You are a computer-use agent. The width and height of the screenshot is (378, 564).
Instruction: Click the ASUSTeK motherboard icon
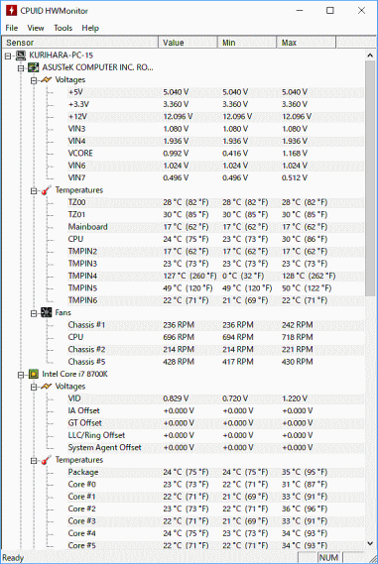(34, 67)
